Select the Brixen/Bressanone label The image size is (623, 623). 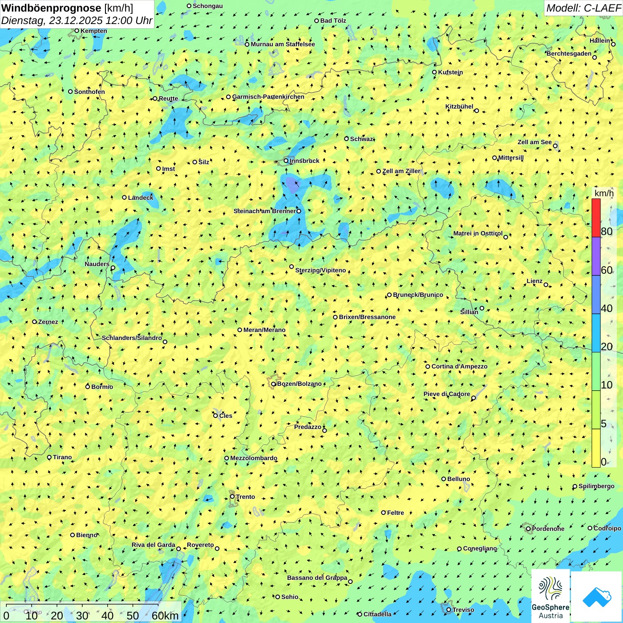tap(367, 317)
